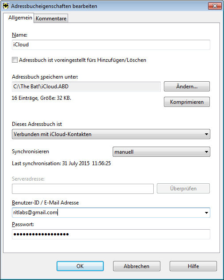Click the Überprüfen button
Screen dimensions: 224x280
pyautogui.click(x=183, y=189)
